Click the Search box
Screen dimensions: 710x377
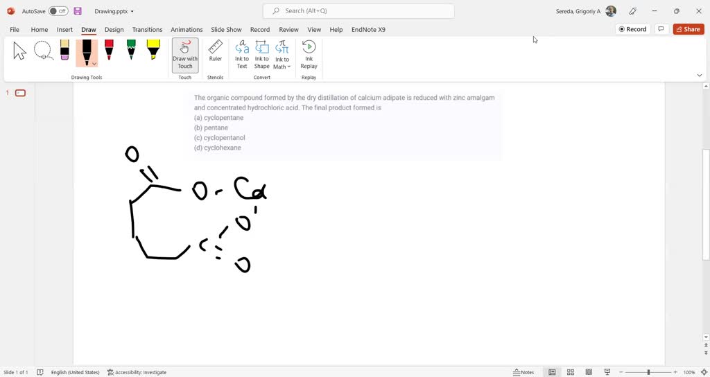coord(358,11)
